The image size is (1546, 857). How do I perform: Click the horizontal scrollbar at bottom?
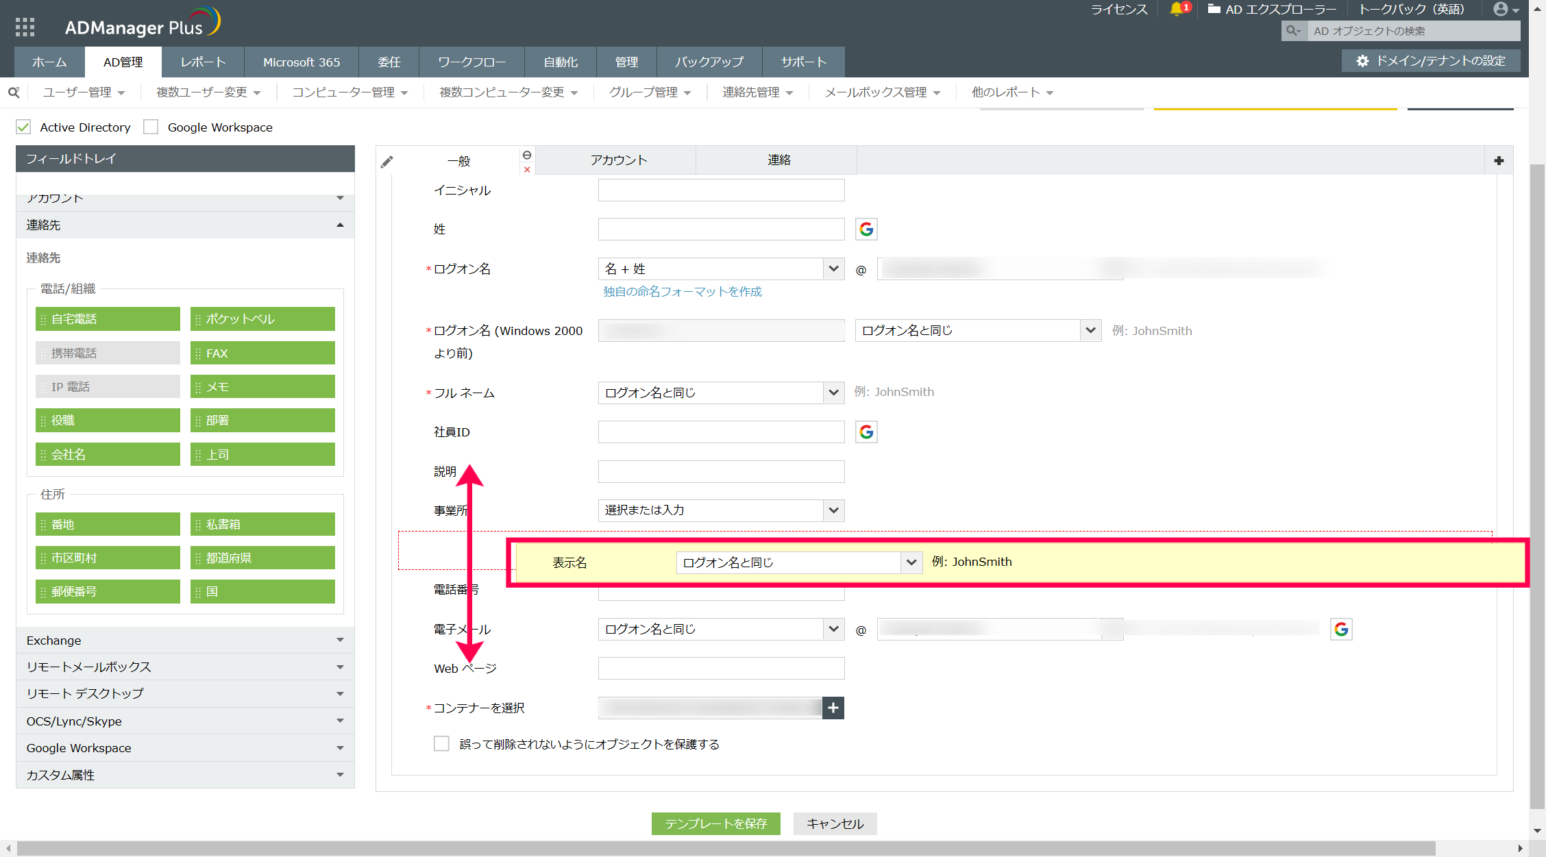726,848
